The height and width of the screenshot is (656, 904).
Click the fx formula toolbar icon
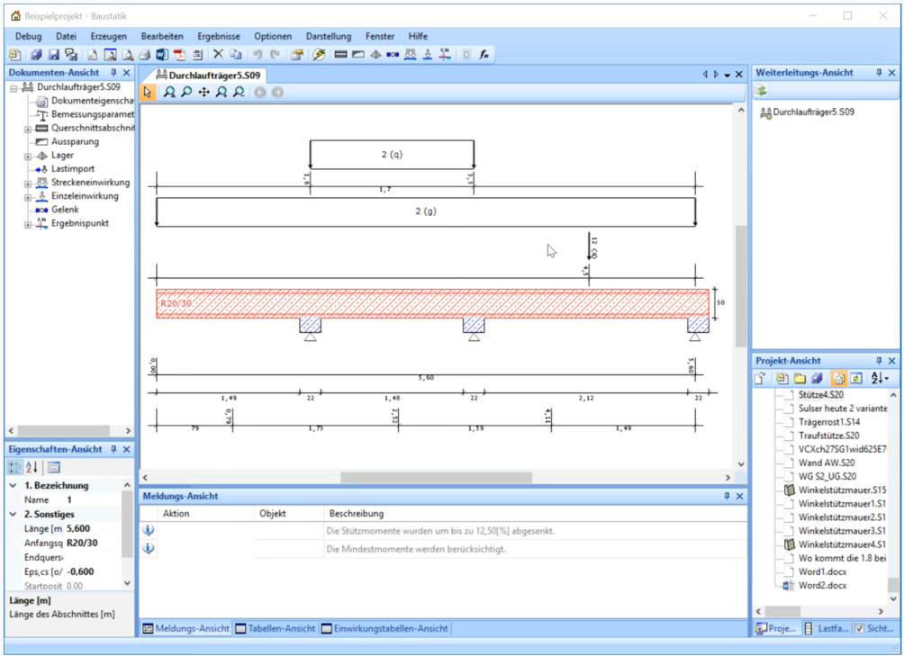(x=484, y=55)
